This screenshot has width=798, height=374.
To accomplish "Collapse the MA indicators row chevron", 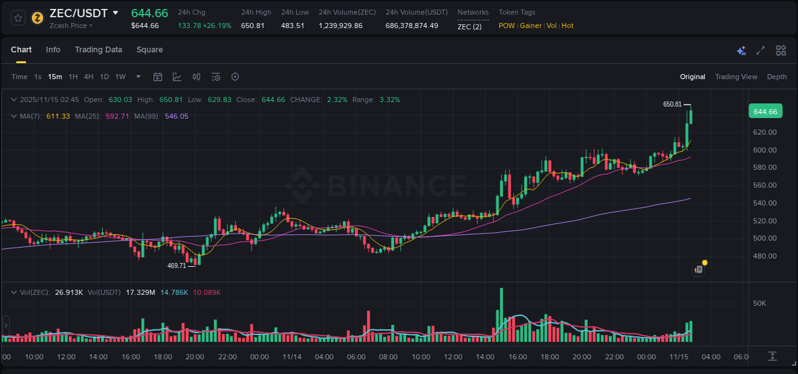I will [13, 116].
